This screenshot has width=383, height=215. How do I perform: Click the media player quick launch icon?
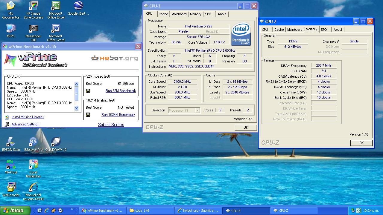click(60, 211)
